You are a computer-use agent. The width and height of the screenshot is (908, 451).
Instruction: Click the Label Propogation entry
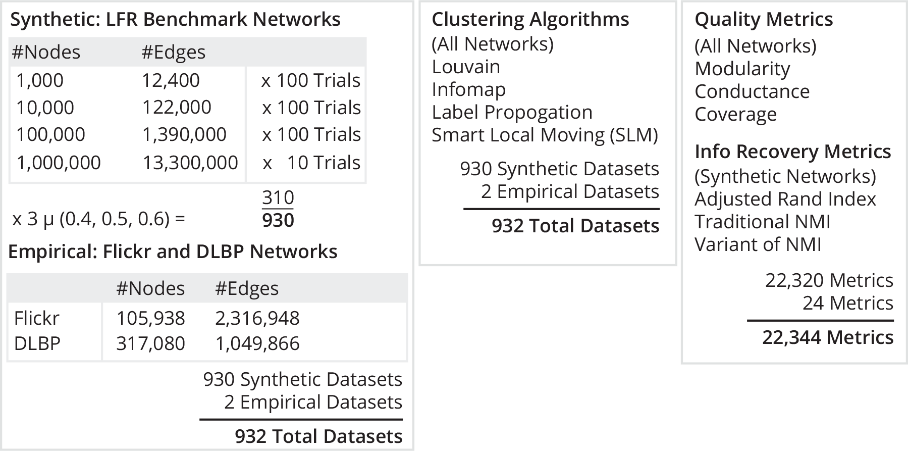click(x=512, y=113)
